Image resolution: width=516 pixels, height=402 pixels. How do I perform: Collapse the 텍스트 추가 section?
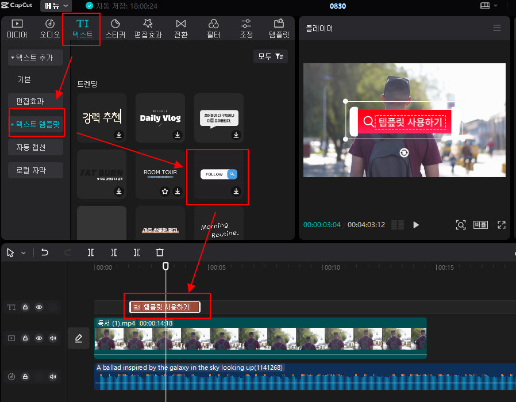[35, 58]
